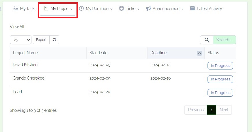Click the View All link
252x132 pixels.
pyautogui.click(x=17, y=27)
